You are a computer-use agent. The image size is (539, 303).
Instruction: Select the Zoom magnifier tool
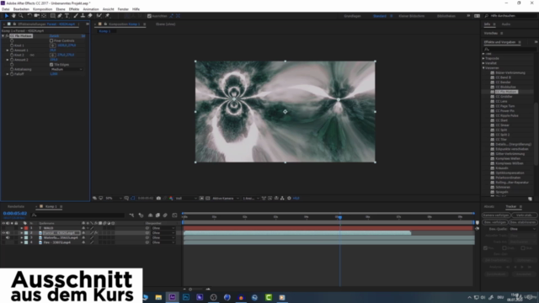20,16
